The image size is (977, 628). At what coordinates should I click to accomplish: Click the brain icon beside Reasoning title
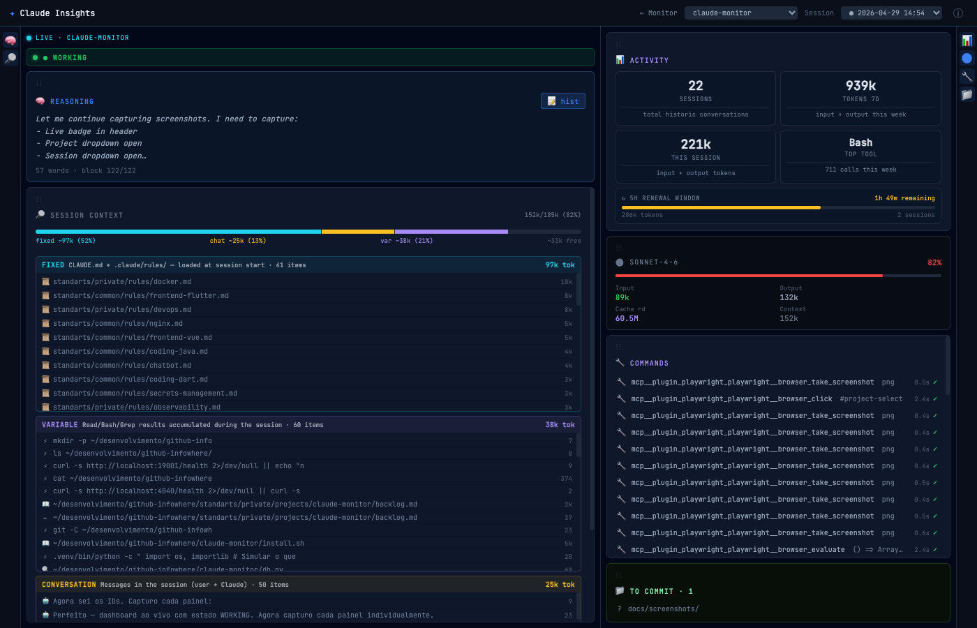pyautogui.click(x=40, y=101)
